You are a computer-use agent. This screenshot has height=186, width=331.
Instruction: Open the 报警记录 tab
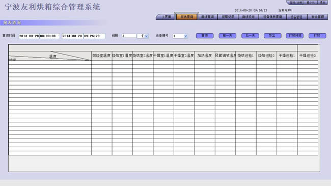(x=228, y=17)
